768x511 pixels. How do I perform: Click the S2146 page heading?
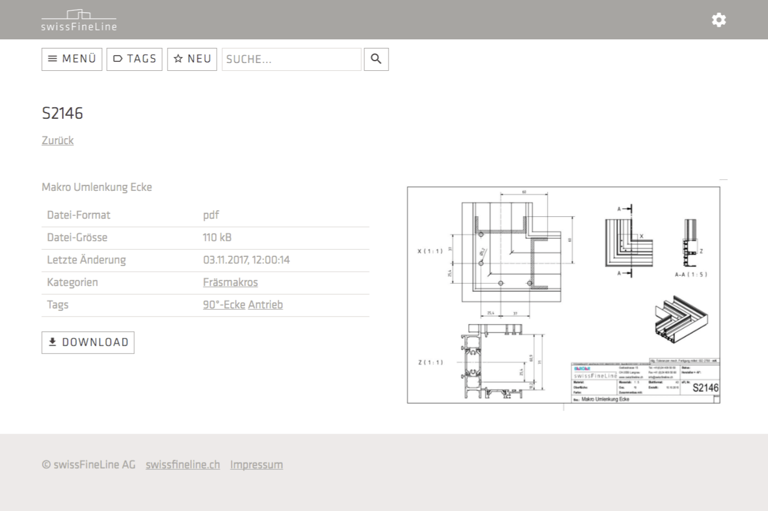coord(63,113)
